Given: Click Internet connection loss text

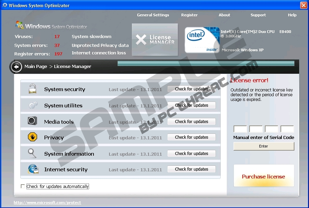Looking at the screenshot, I should 99,53.
